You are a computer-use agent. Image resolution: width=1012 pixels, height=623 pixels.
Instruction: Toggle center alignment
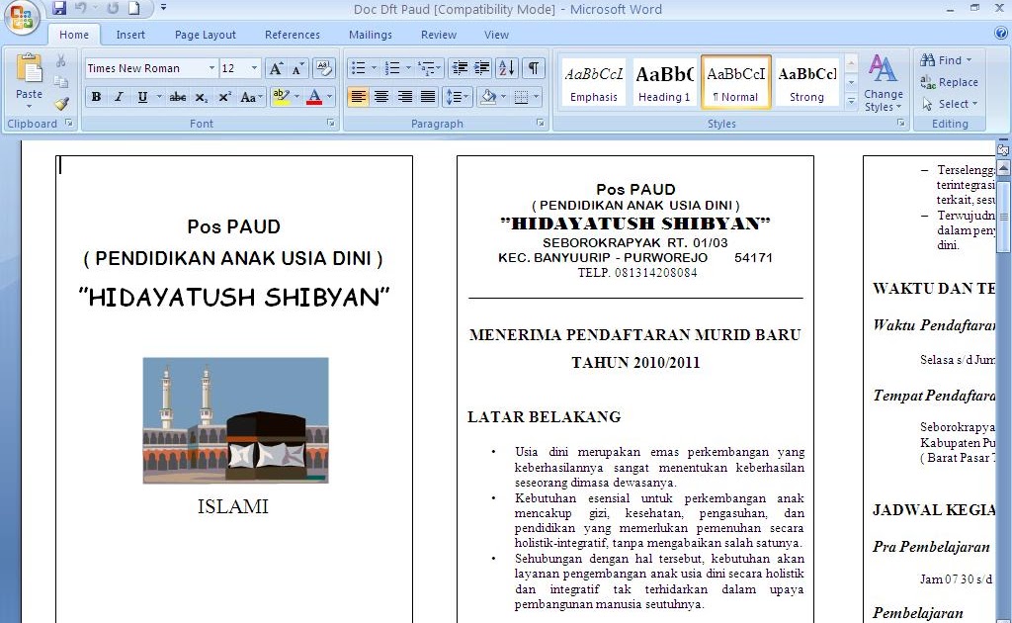[381, 96]
